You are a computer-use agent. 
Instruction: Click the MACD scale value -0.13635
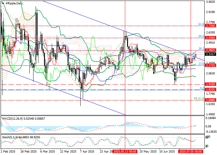click(210, 132)
